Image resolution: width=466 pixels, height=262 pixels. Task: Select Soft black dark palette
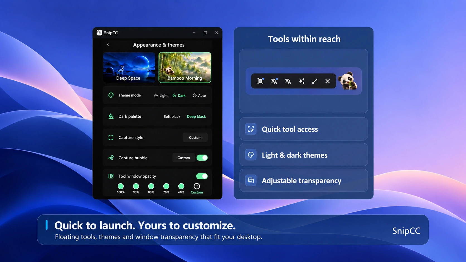pyautogui.click(x=172, y=117)
